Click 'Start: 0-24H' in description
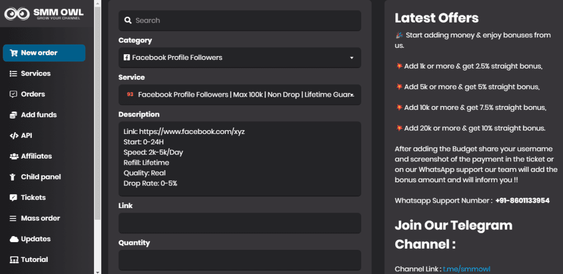The width and height of the screenshot is (563, 274). coord(143,142)
